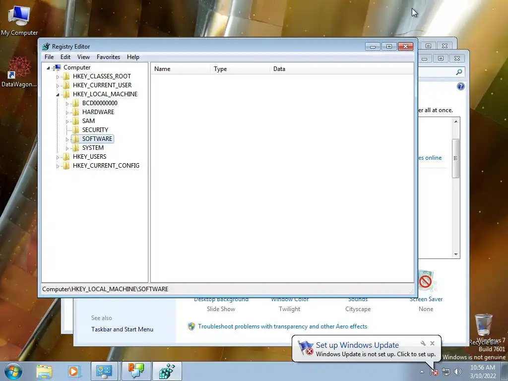Click the HKEY_LOCAL_MACHINE folder icon

point(66,94)
